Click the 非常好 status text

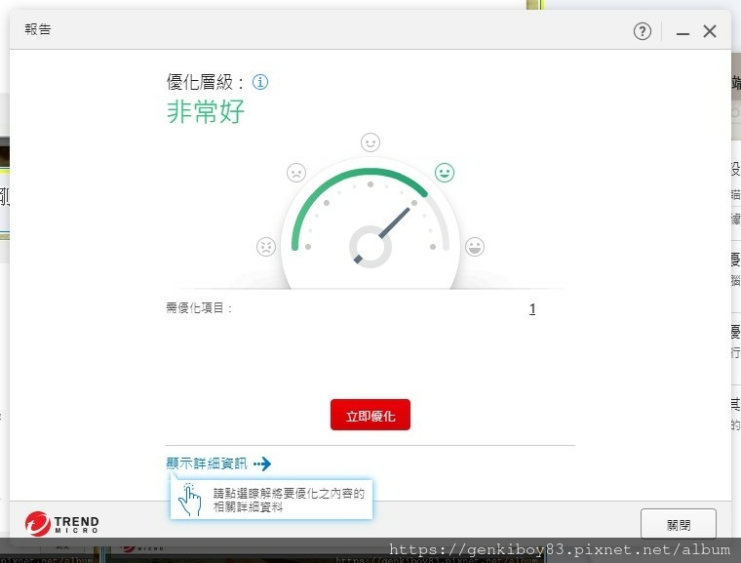(x=206, y=111)
